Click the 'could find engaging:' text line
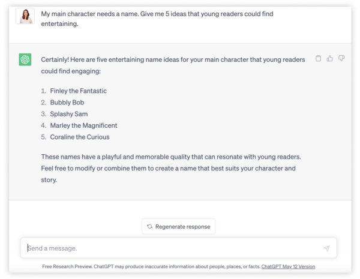 coord(71,71)
